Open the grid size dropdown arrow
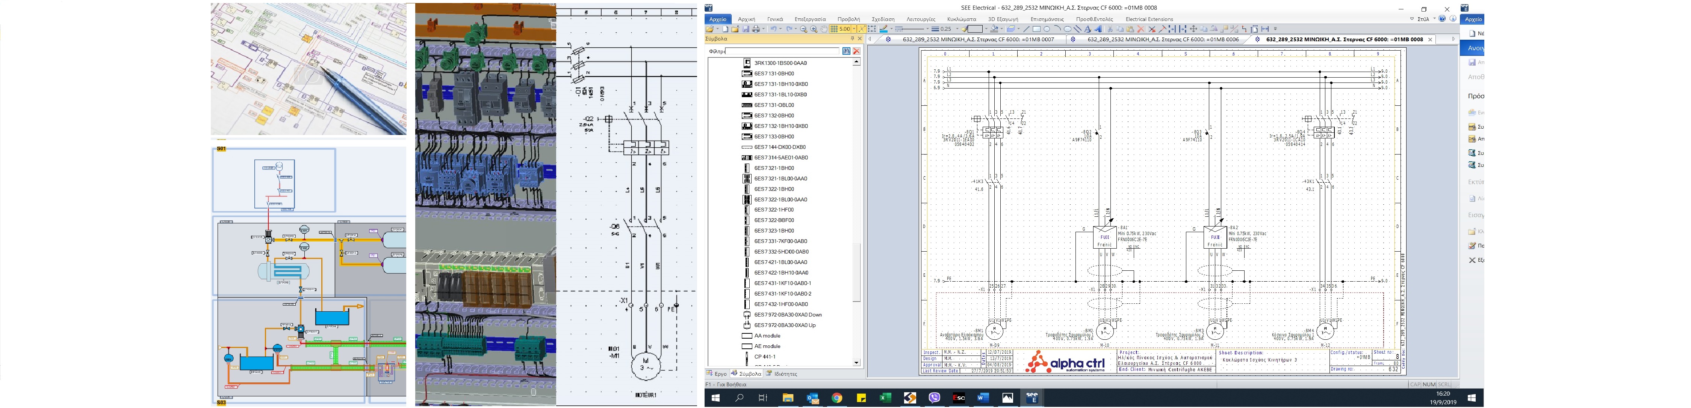 tap(854, 29)
